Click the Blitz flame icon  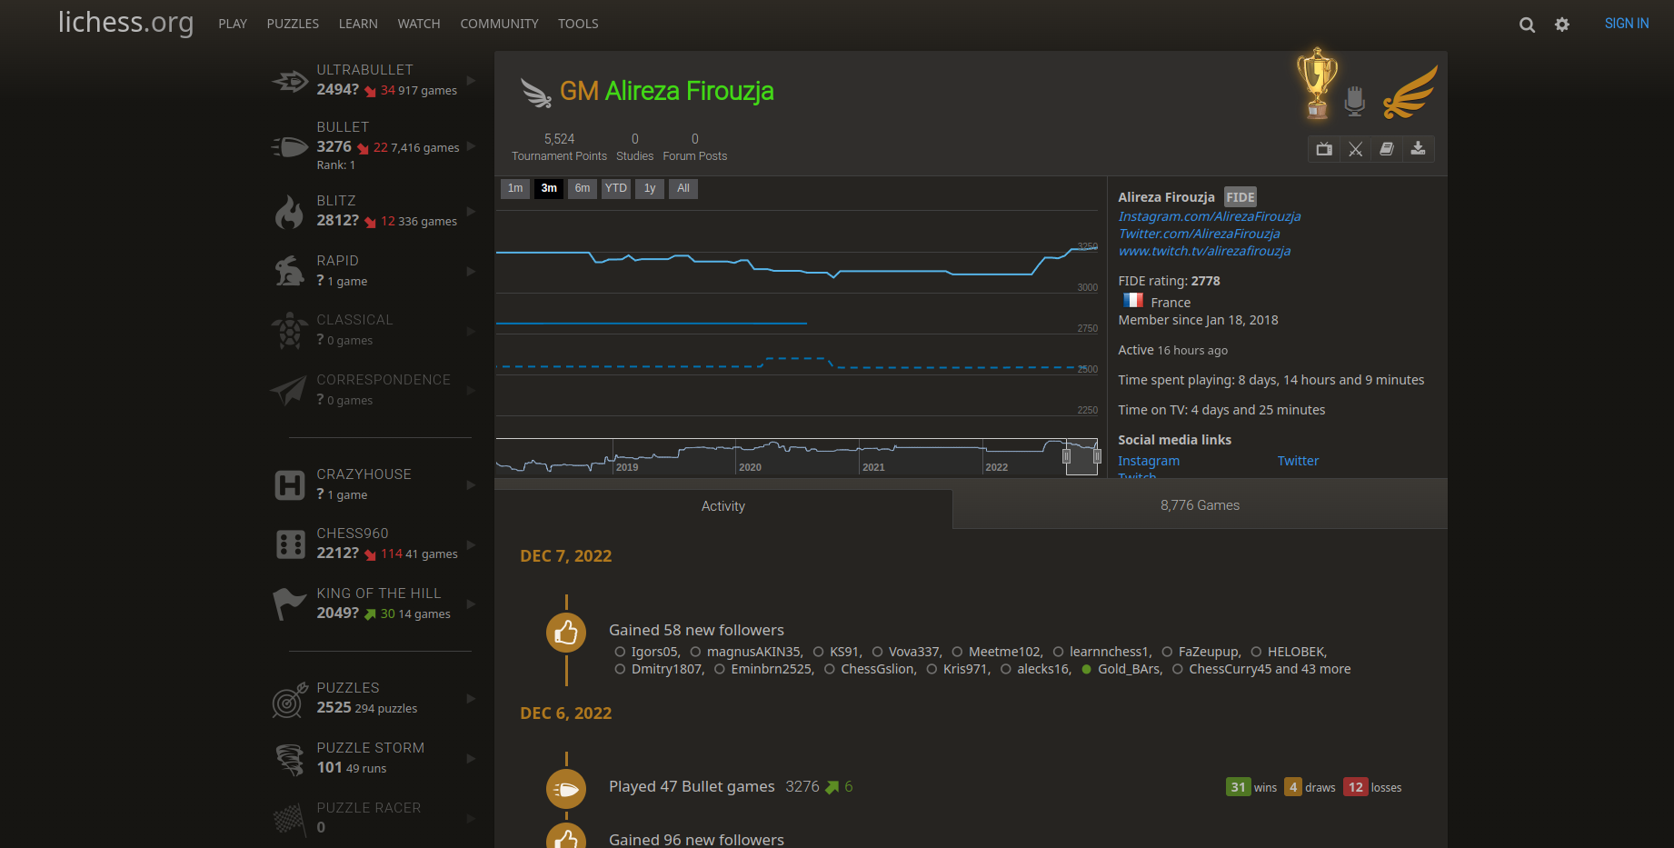pos(289,212)
